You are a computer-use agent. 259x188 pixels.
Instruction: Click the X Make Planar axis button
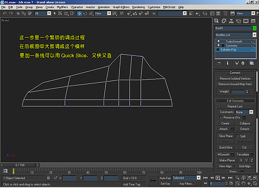[241, 160]
